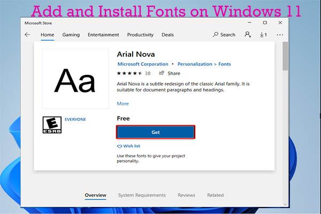Image resolution: width=321 pixels, height=214 pixels.
Task: Select the System Requirements tab
Action: click(142, 195)
